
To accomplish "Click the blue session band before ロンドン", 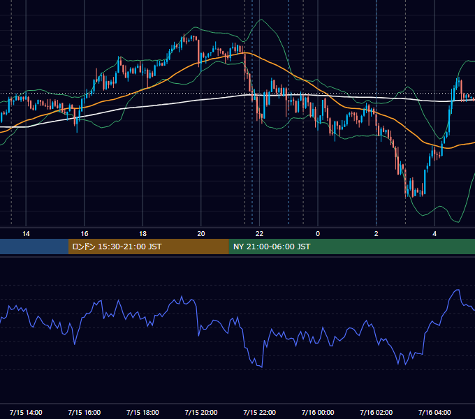I will 34,247.
